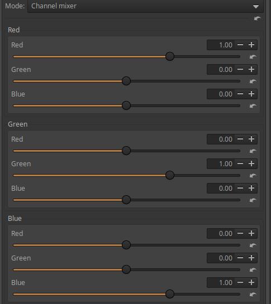Reset the Green channel's Green slider

pos(253,176)
